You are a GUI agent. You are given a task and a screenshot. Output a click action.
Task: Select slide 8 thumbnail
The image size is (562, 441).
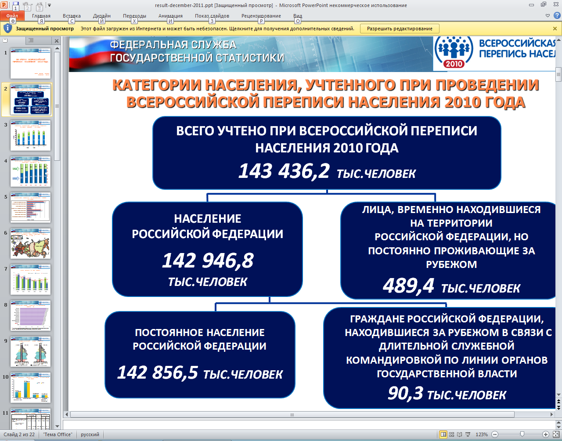tap(31, 316)
